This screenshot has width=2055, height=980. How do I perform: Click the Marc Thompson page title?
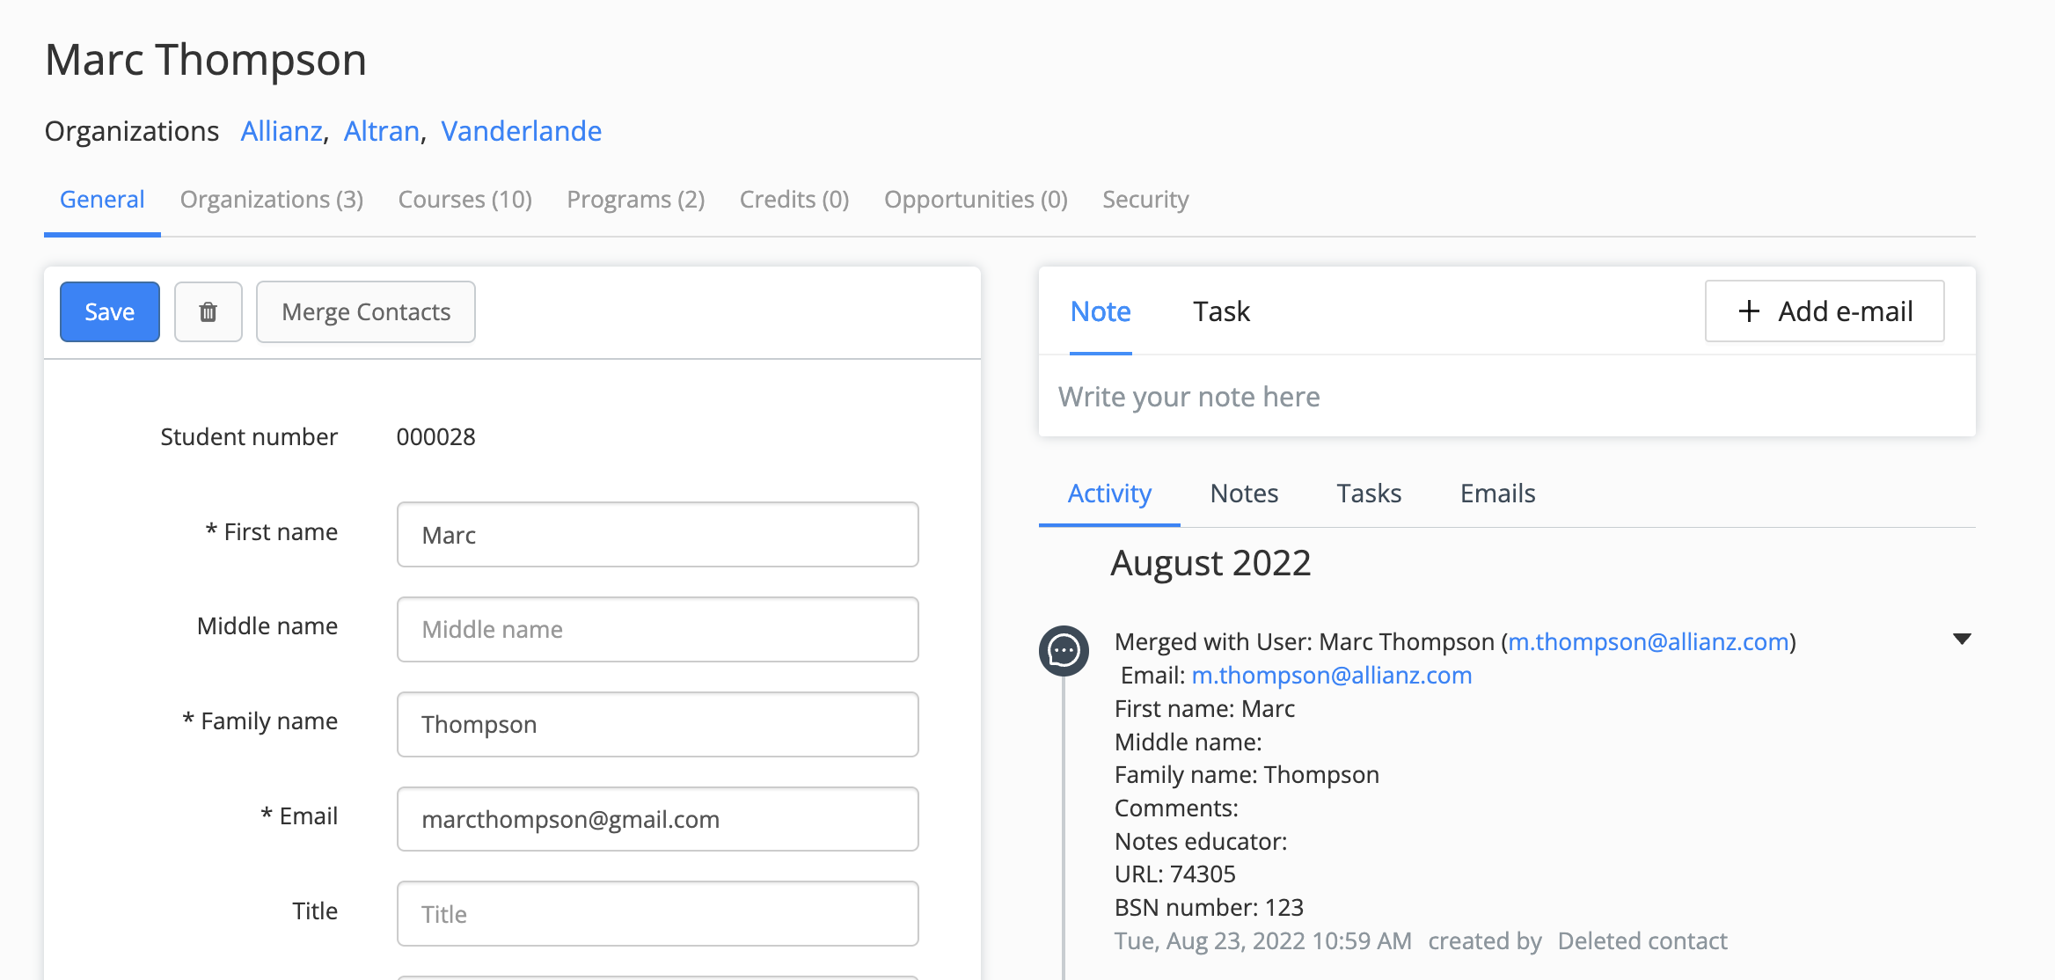tap(206, 60)
